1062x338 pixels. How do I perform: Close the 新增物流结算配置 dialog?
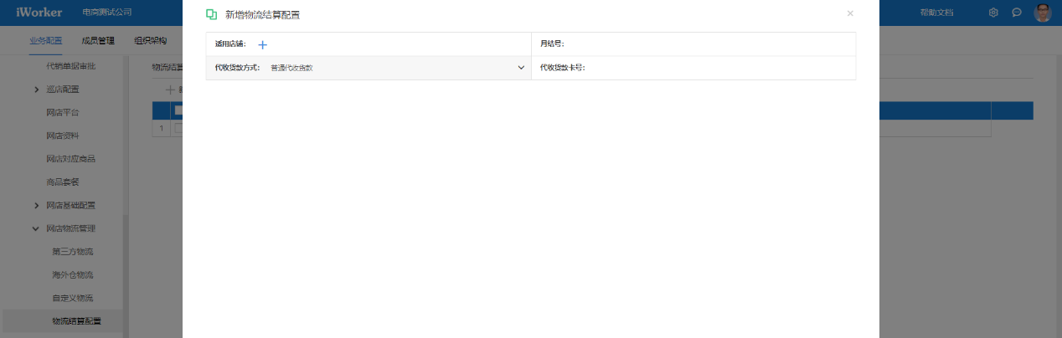[x=850, y=13]
